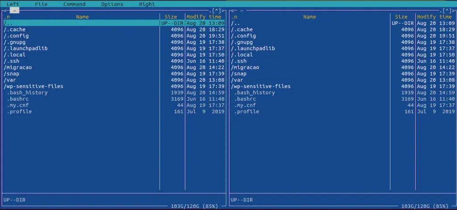Select '/..' row in left panel
The width and height of the screenshot is (457, 210).
[x=114, y=23]
